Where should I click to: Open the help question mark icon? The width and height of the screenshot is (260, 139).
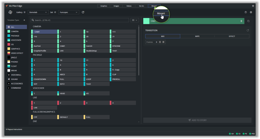pyautogui.click(x=246, y=12)
